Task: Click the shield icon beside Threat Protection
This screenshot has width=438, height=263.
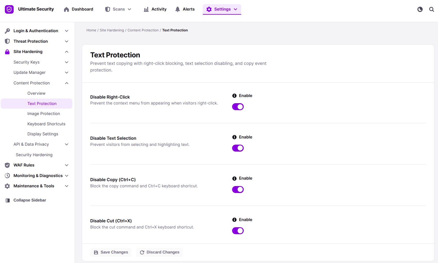Action: pos(7,41)
